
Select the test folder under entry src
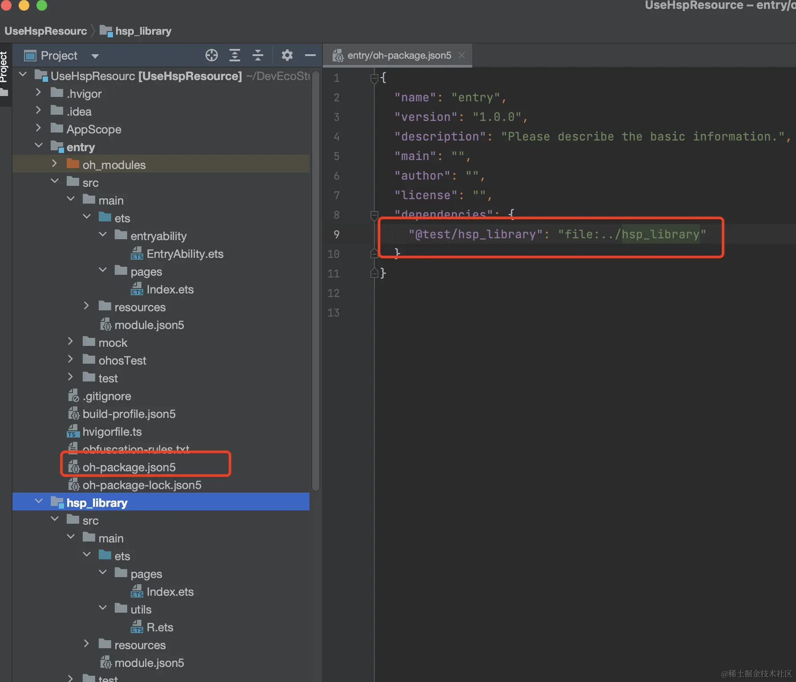108,378
